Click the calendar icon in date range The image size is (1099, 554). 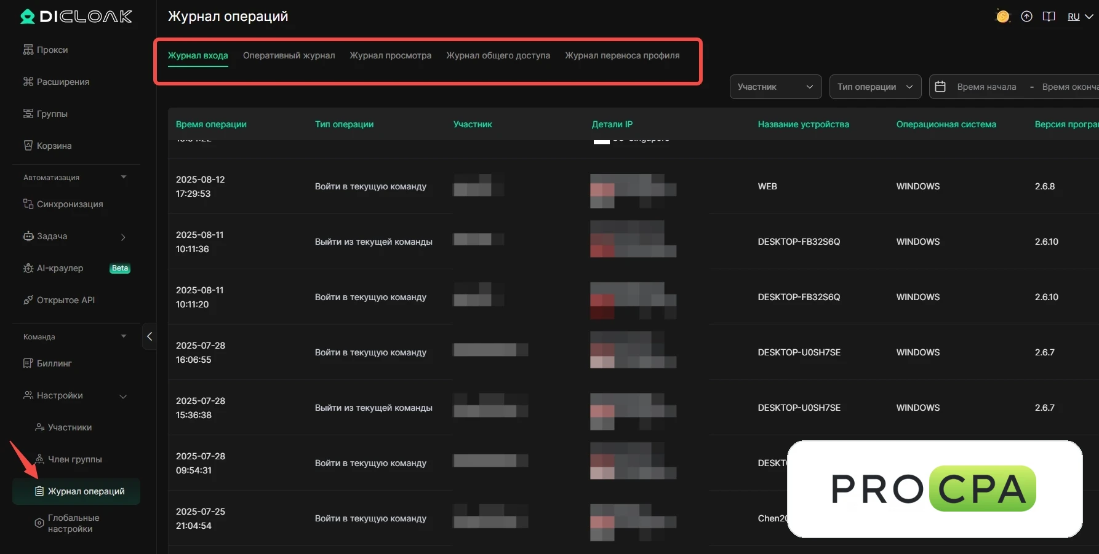point(940,87)
